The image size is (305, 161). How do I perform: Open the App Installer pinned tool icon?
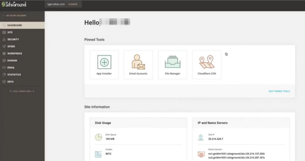104,62
